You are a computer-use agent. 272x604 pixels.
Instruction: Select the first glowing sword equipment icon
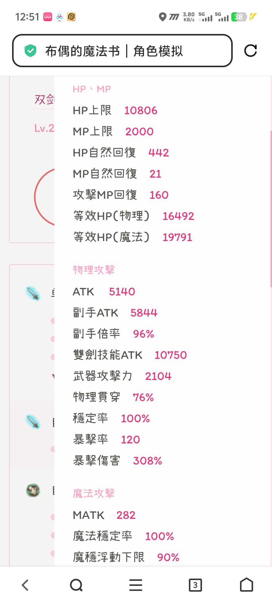[33, 293]
